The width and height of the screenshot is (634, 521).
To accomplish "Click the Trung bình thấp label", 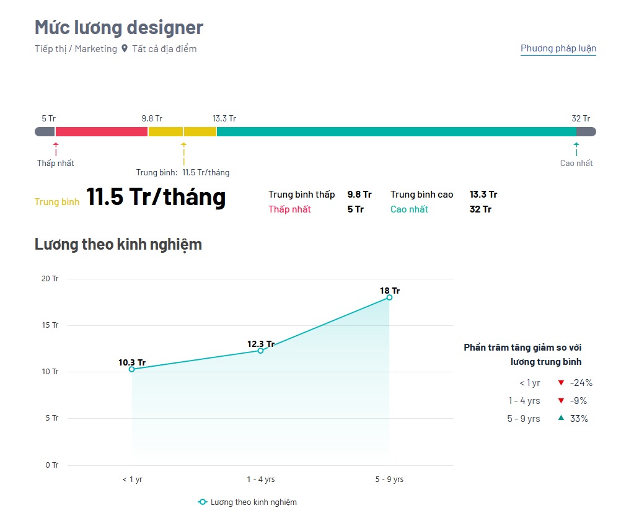I will pos(302,195).
